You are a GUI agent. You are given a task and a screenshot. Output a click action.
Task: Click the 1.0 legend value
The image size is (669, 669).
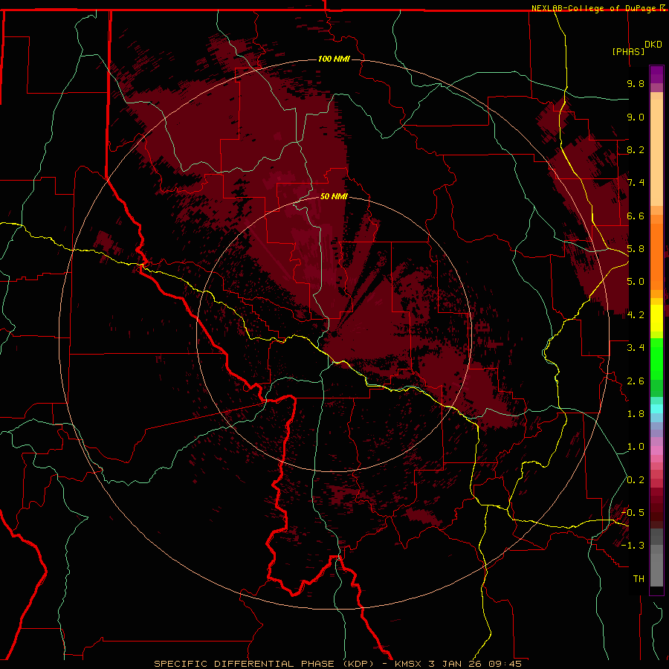636,447
